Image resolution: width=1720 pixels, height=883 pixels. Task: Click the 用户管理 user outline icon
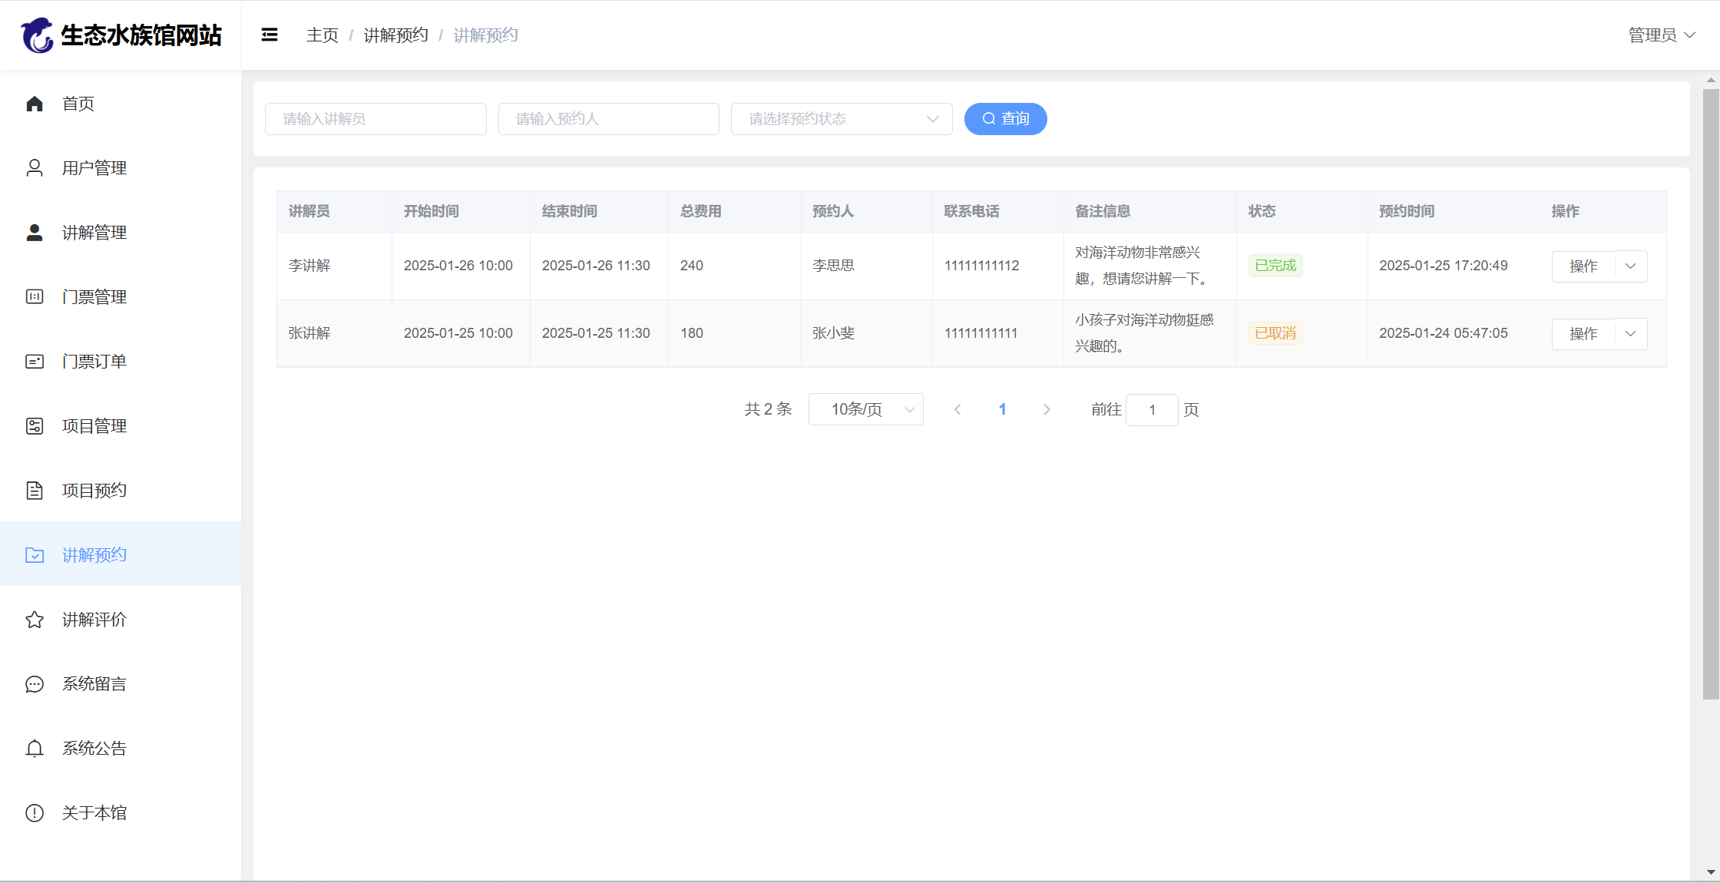point(35,168)
